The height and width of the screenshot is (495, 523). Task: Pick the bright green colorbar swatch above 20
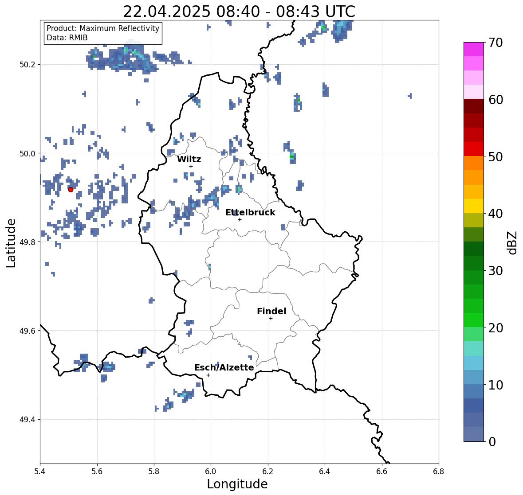point(474,320)
